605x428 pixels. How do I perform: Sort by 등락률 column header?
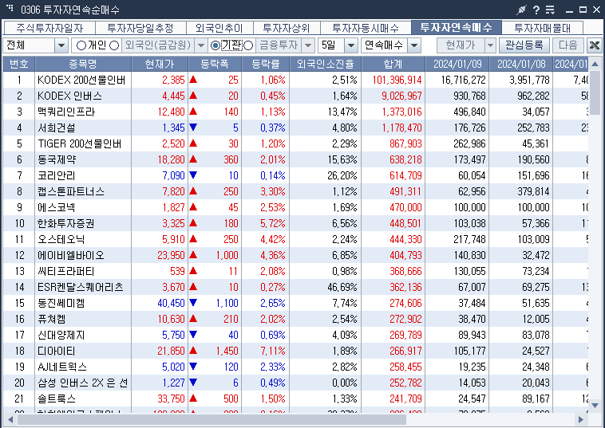(266, 64)
